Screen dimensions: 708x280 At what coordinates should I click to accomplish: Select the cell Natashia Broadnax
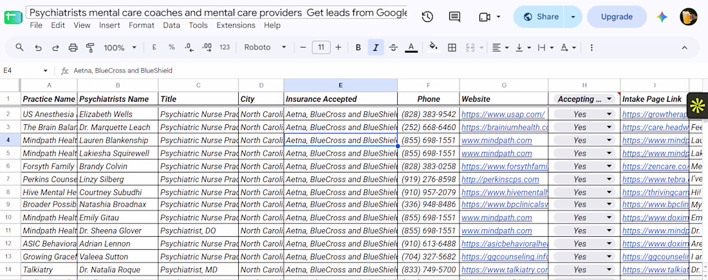coord(118,205)
